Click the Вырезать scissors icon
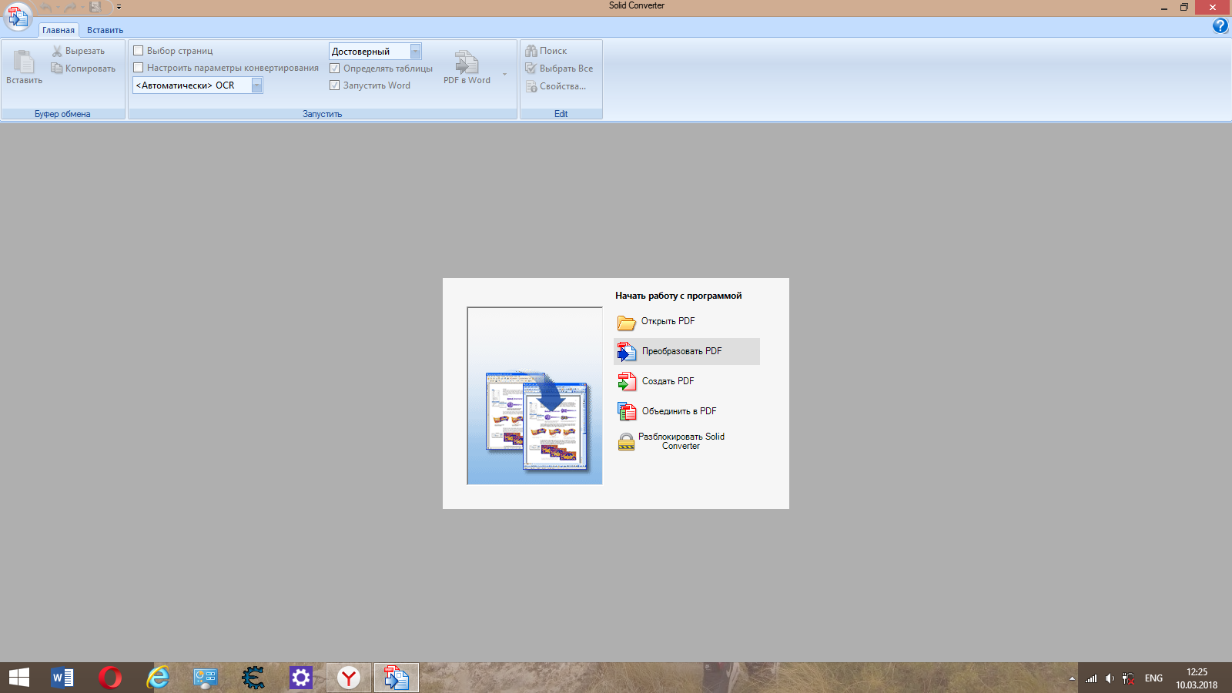 (57, 51)
